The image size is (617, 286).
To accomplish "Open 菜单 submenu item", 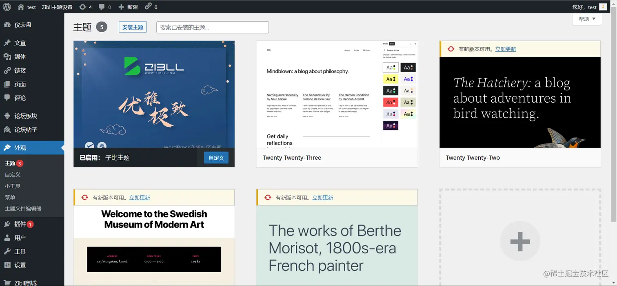I will (10, 197).
